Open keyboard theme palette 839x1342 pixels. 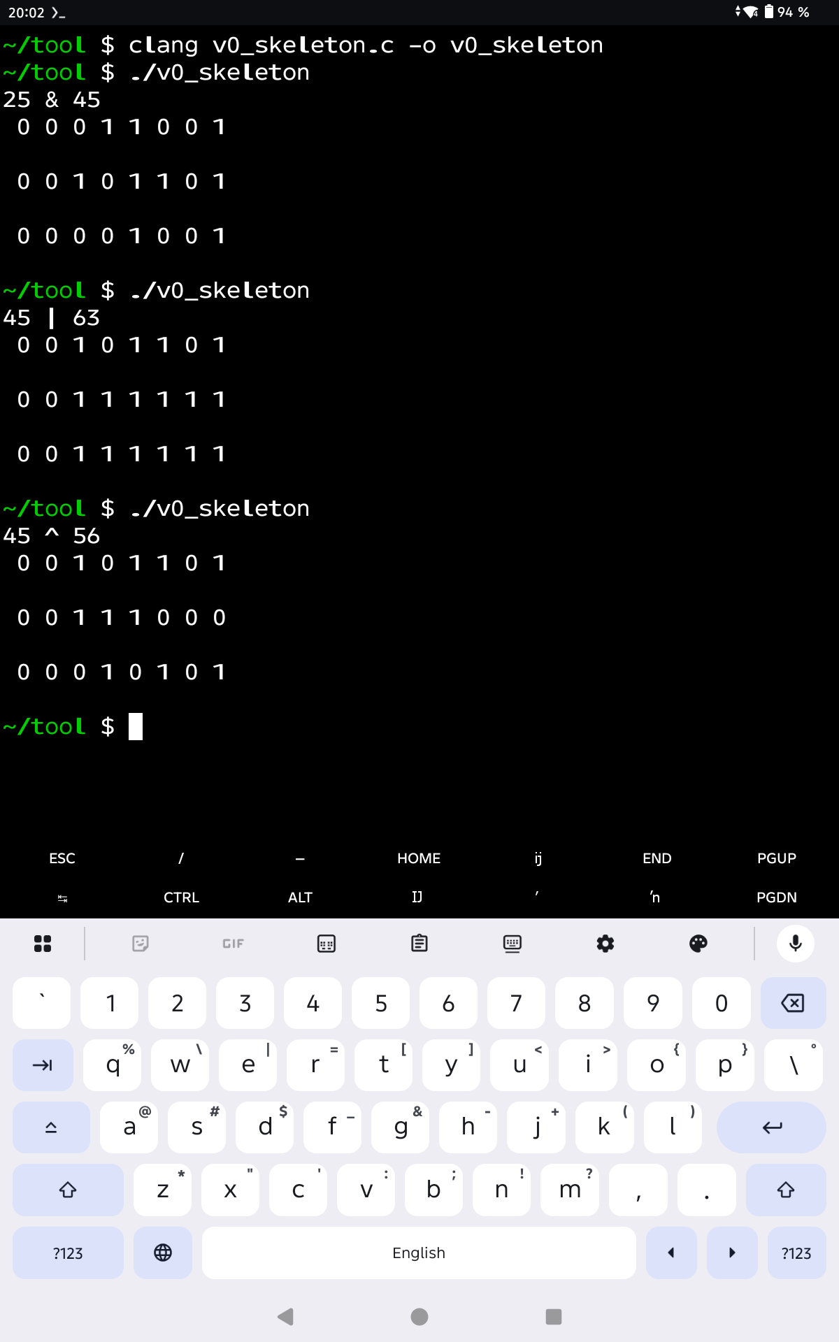698,944
